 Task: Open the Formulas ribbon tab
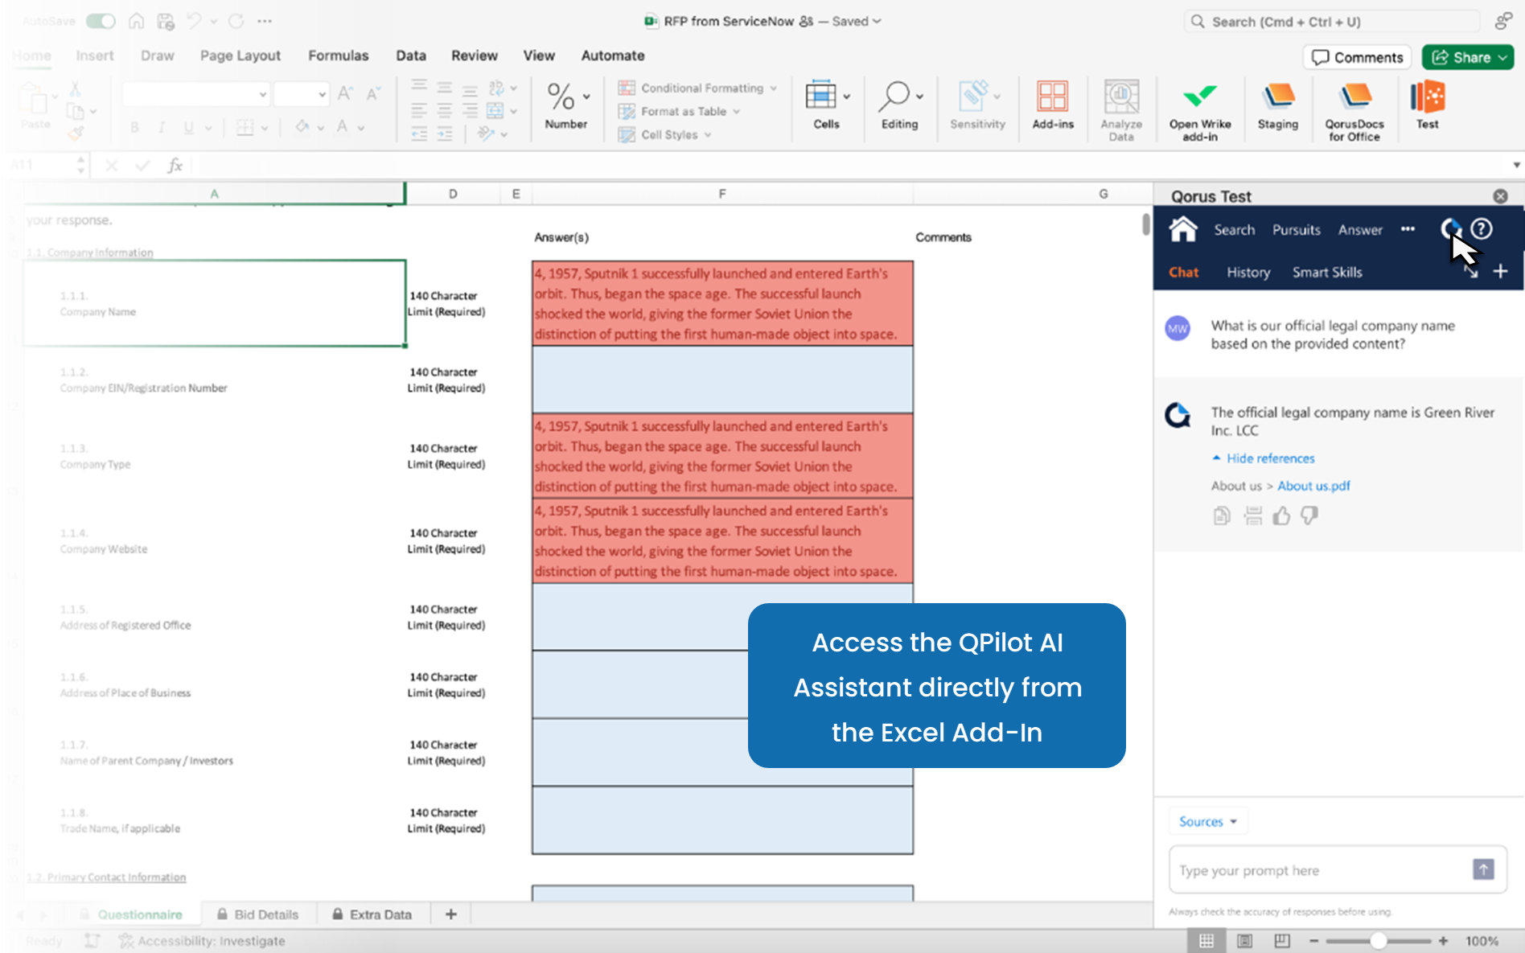(338, 55)
